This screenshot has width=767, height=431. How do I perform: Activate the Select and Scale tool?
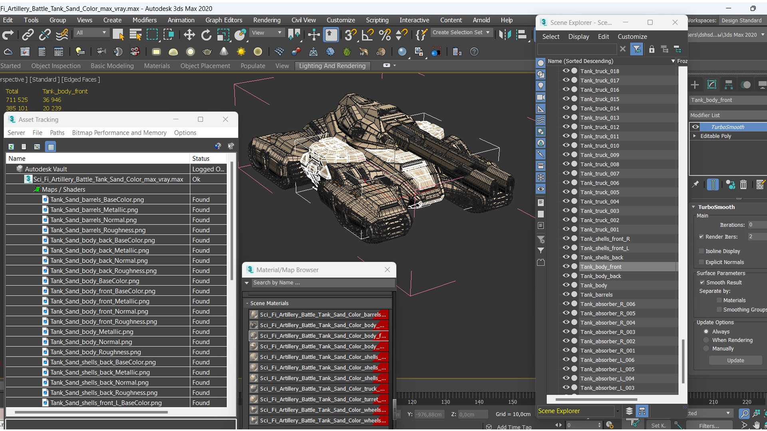click(x=223, y=35)
